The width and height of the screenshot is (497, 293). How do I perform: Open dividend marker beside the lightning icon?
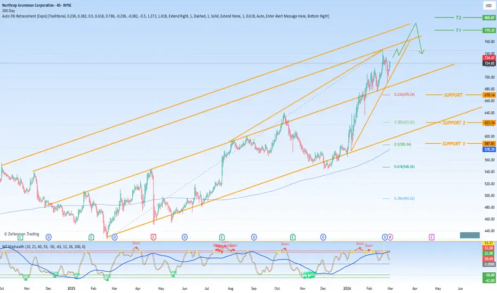(x=385, y=237)
